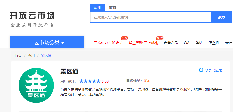Viewport: 233px width, 112px height.
Task: Open the 智慧党建.云上献礼 promotion link
Action: pos(143,43)
